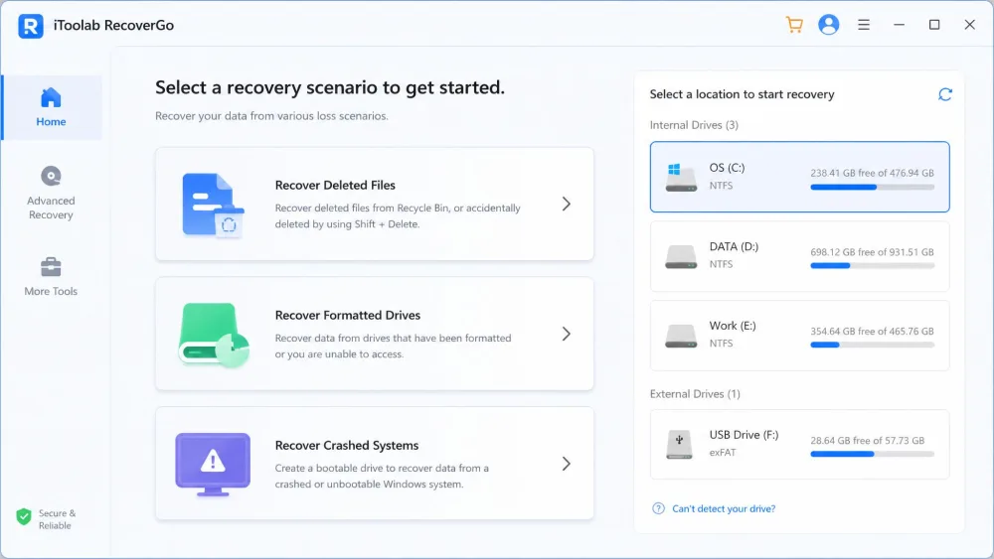Image resolution: width=994 pixels, height=559 pixels.
Task: Select the USB Drive (F:)
Action: click(x=799, y=444)
